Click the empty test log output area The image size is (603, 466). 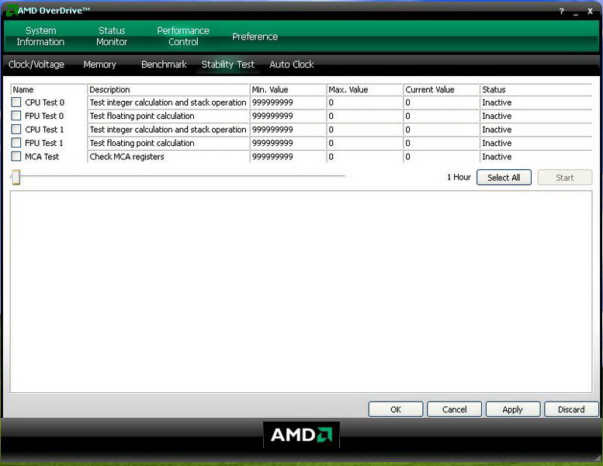301,292
